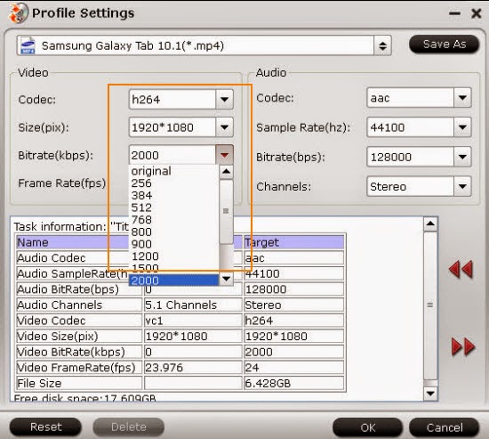489x439 pixels.
Task: Click the Size 1920*1080 field
Action: click(x=172, y=127)
